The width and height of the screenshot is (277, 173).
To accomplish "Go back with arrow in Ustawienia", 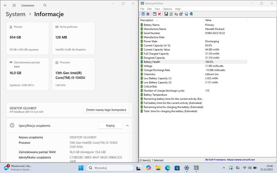I will 6,5.
